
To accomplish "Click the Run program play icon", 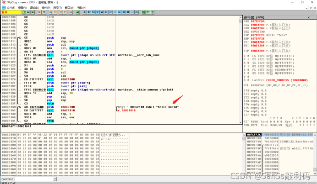I will pyautogui.click(x=39, y=12).
